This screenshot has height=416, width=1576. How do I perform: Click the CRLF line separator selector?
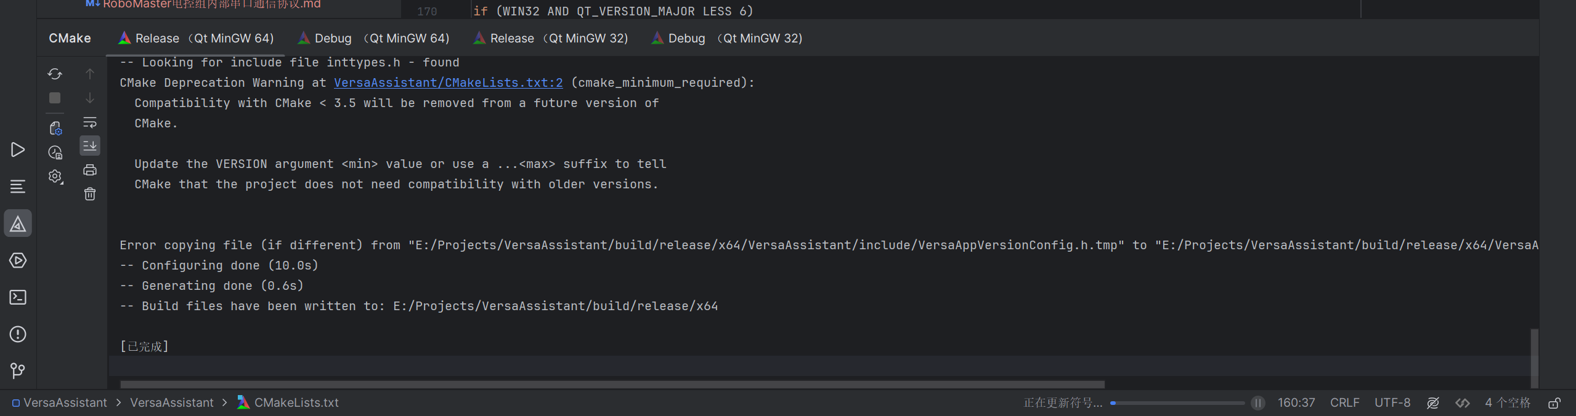tap(1344, 402)
